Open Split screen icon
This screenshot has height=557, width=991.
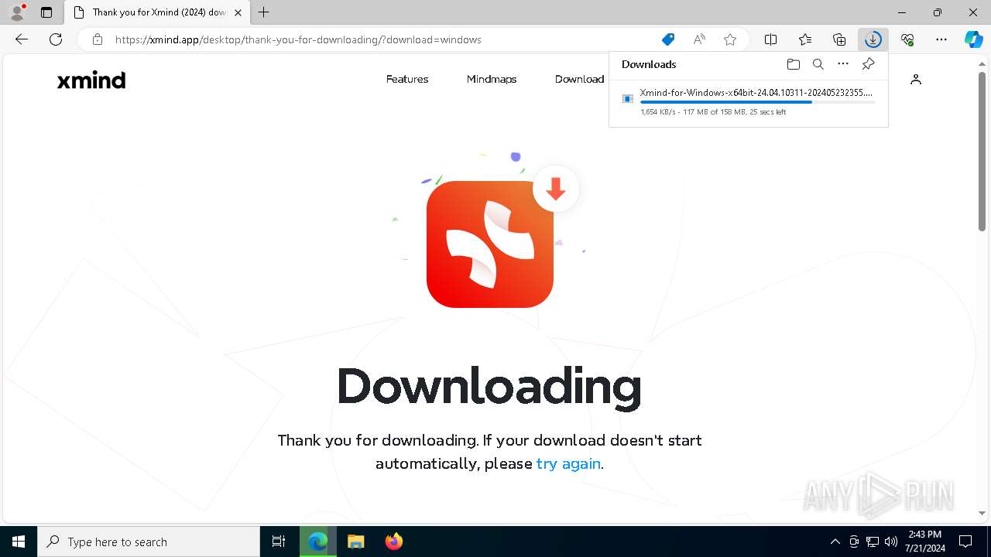point(771,39)
